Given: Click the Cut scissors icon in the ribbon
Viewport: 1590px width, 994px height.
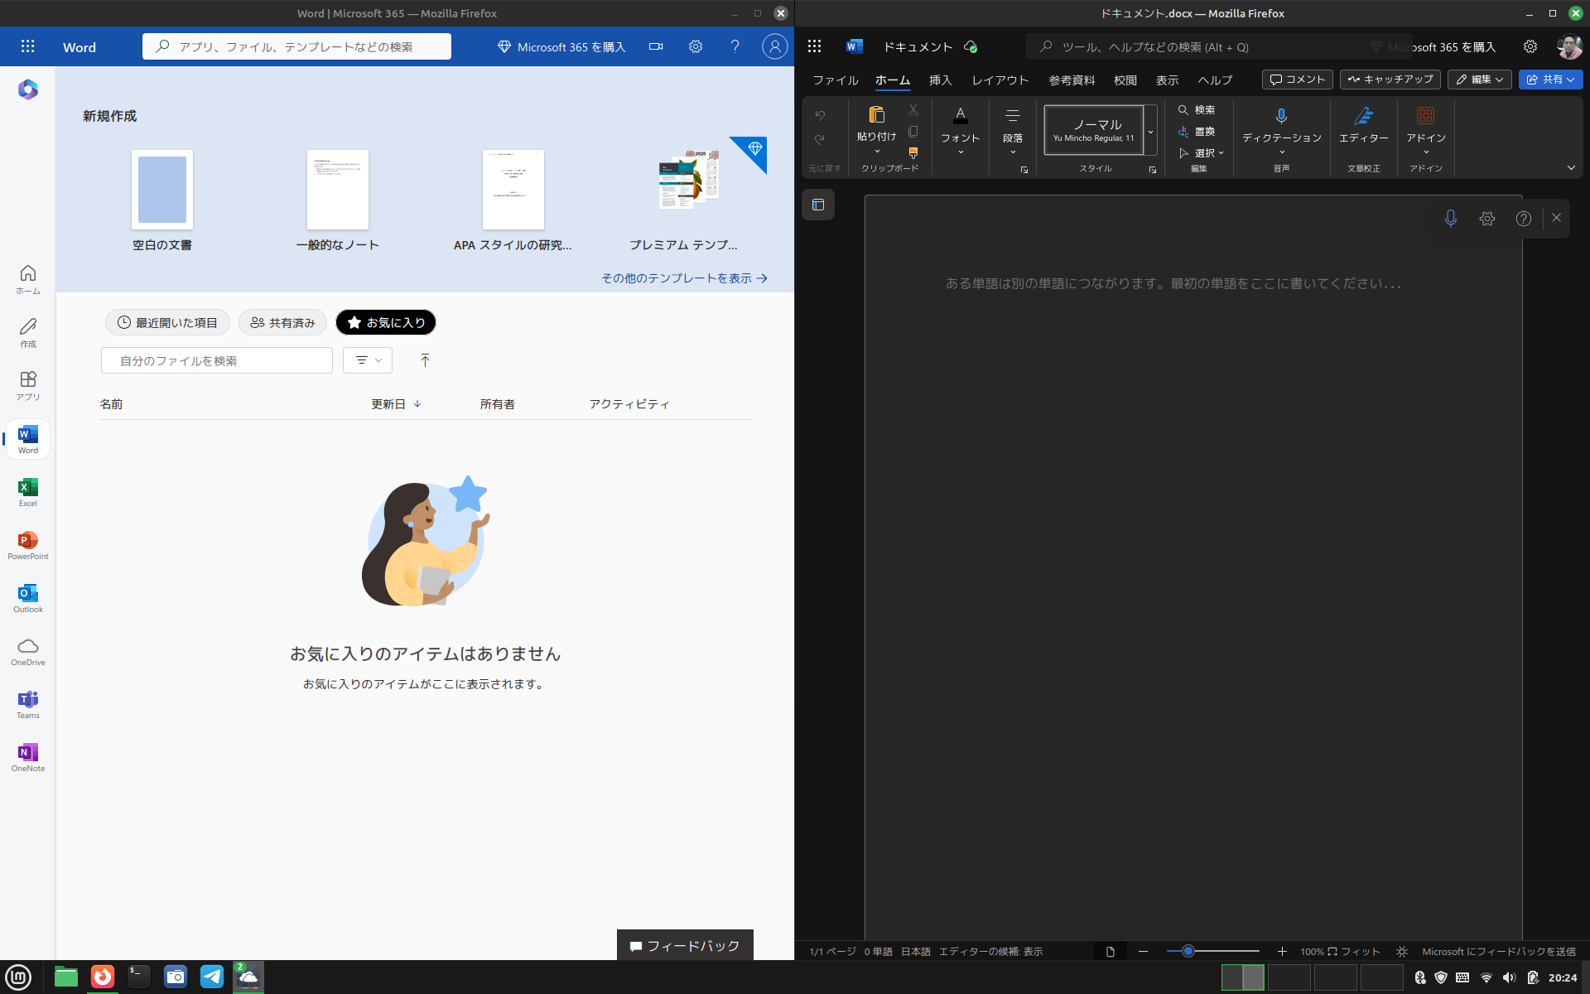Looking at the screenshot, I should (913, 109).
